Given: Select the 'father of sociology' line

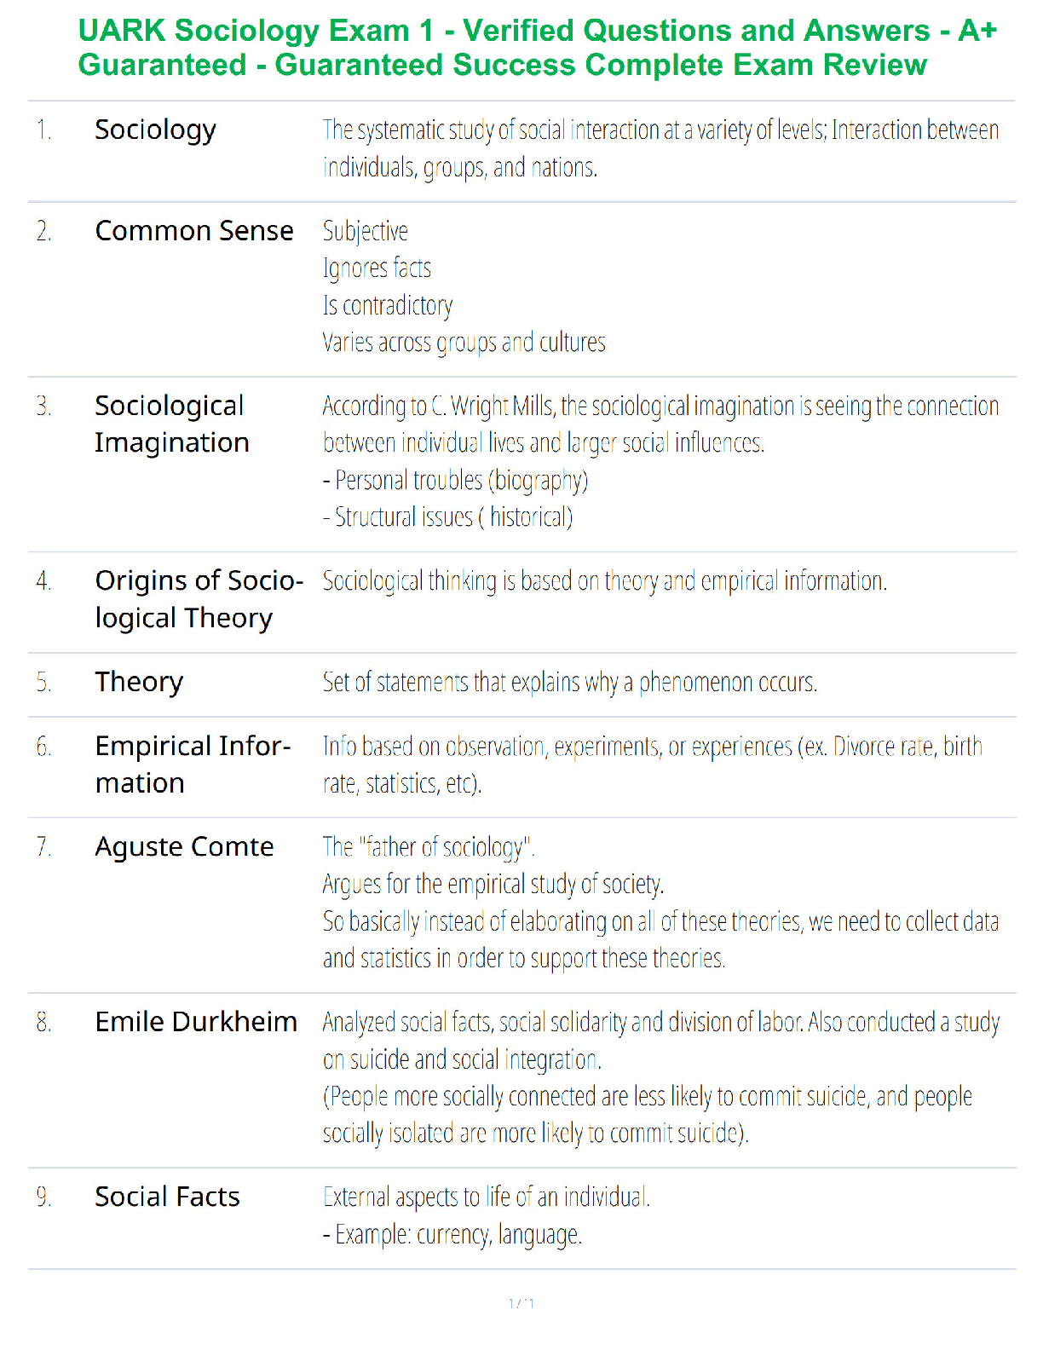Looking at the screenshot, I should (x=428, y=847).
